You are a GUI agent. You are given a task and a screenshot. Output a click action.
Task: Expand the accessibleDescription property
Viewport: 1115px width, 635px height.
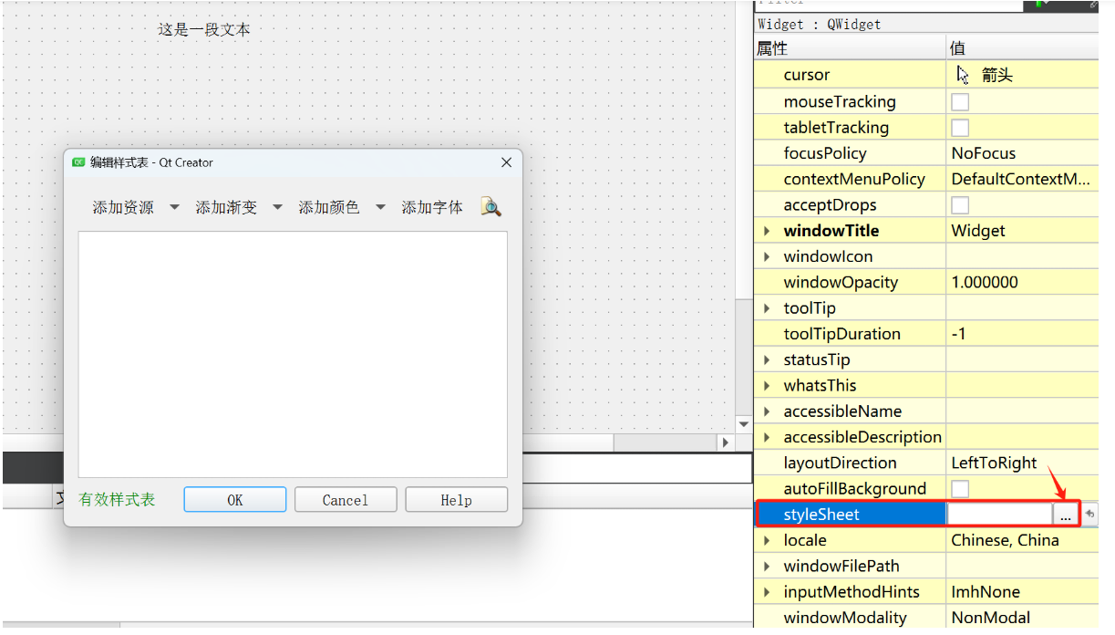767,437
